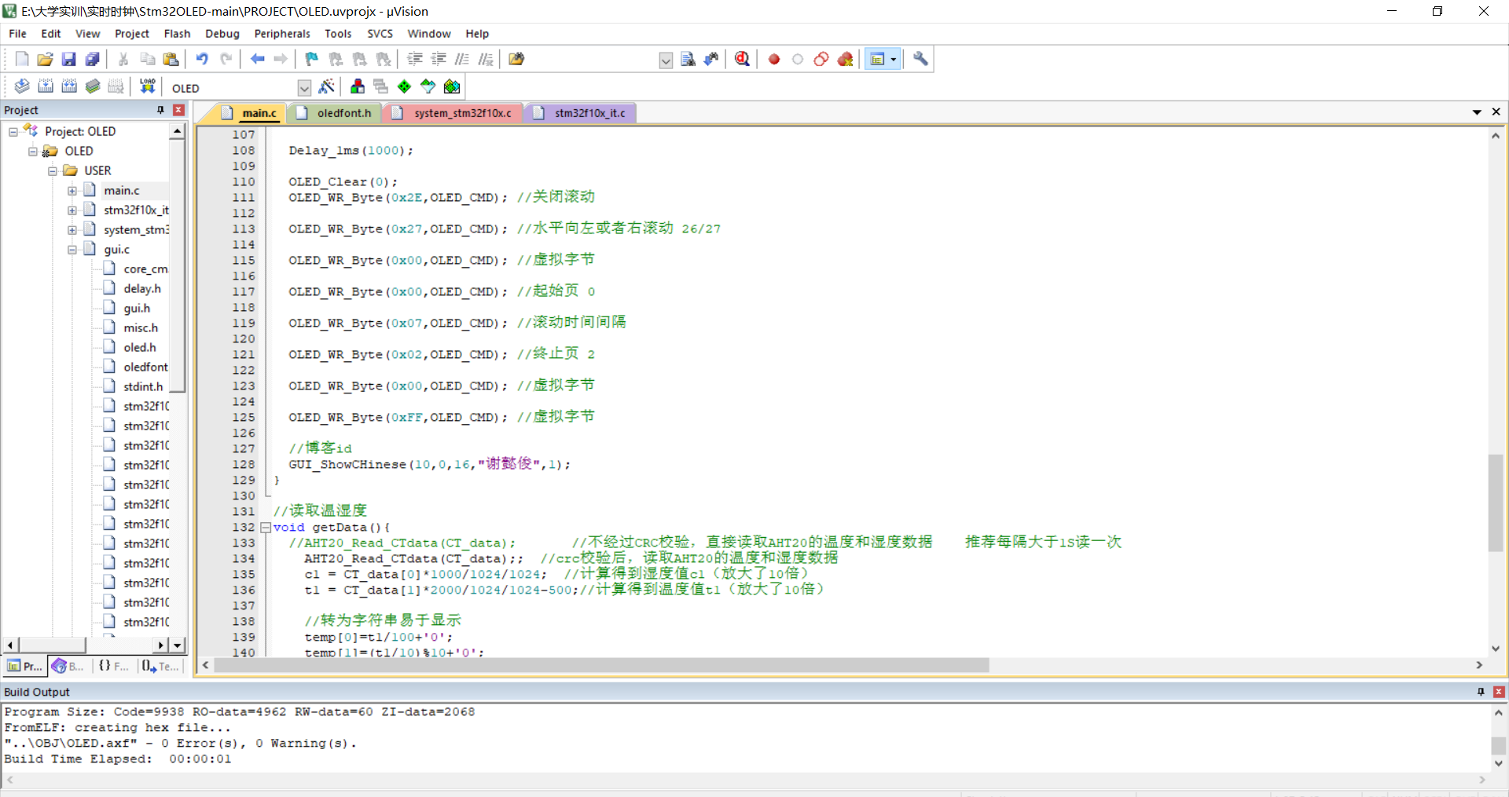
Task: Close the Project panel
Action: 178,110
